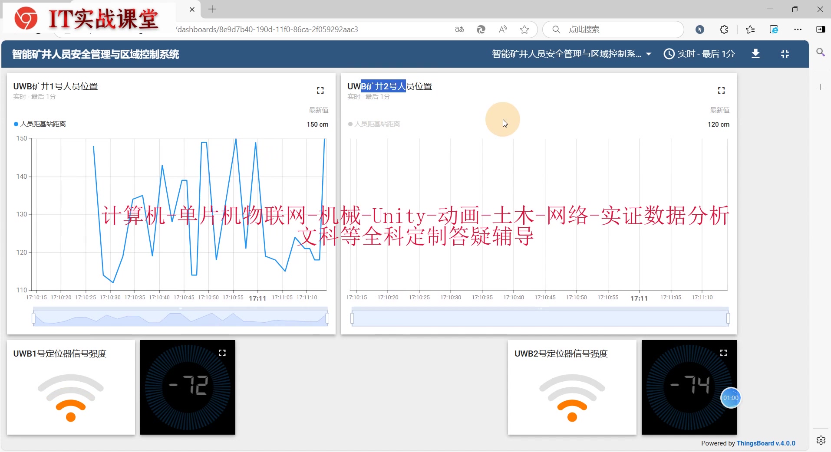Click the 150 cm latest value
The height and width of the screenshot is (452, 831).
point(317,124)
